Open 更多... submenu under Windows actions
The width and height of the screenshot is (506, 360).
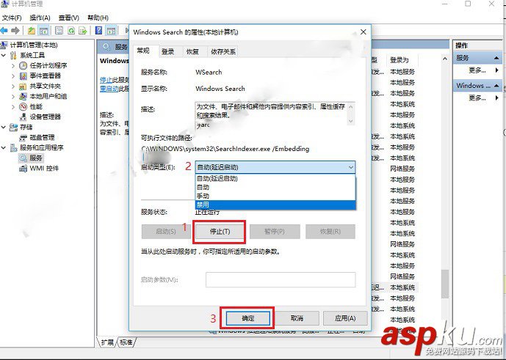tap(477, 98)
